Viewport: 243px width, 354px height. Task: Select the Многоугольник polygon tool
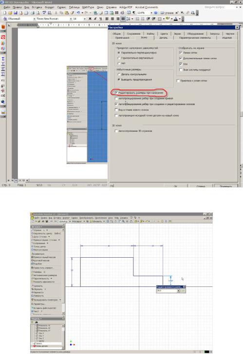(x=39, y=250)
